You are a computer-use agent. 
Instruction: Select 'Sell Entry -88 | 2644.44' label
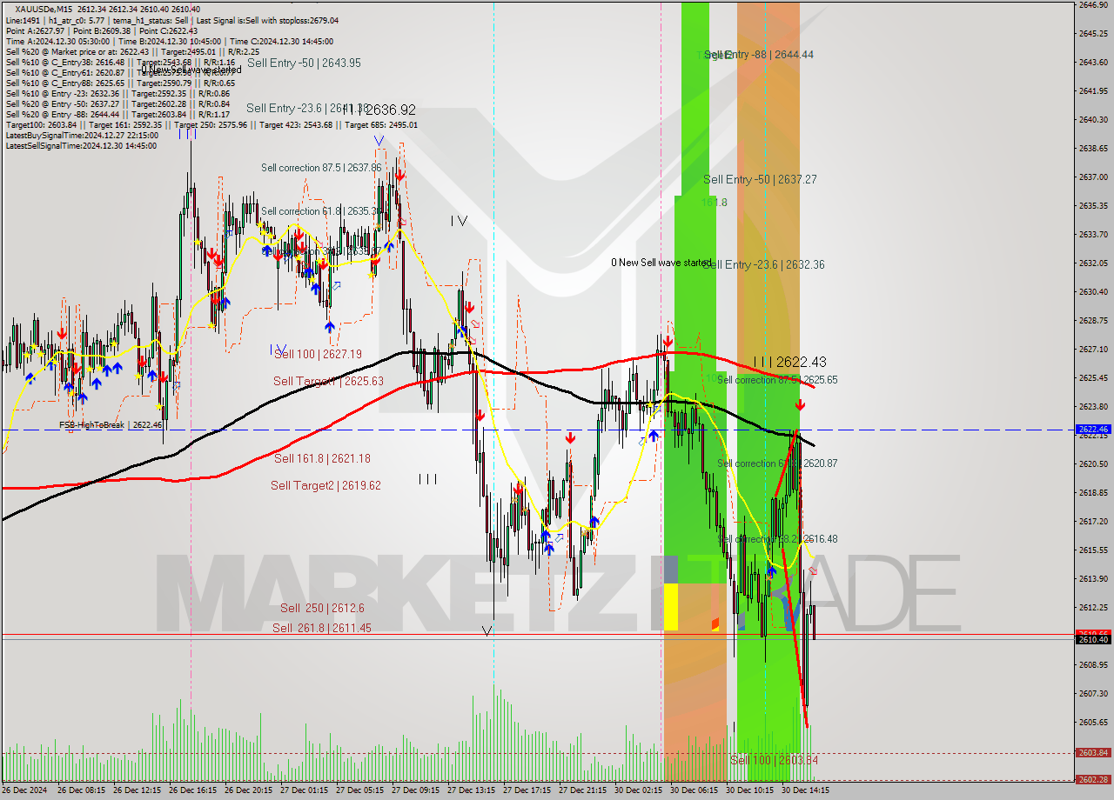(759, 54)
